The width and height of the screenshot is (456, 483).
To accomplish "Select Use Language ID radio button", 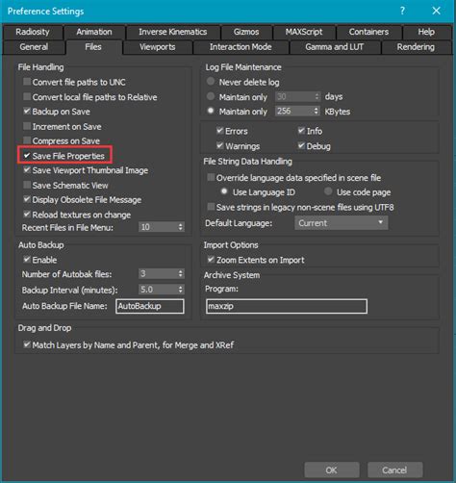I will pos(224,191).
